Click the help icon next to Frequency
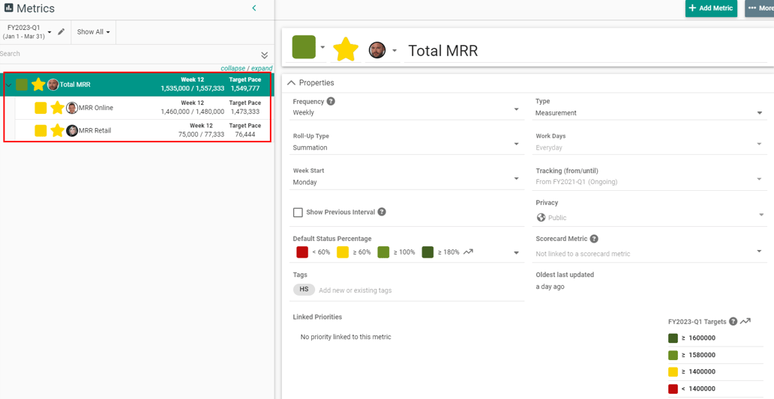 pyautogui.click(x=331, y=101)
